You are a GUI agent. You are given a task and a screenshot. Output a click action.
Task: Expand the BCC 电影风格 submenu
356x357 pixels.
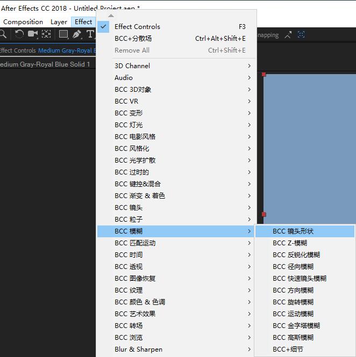tap(176, 137)
